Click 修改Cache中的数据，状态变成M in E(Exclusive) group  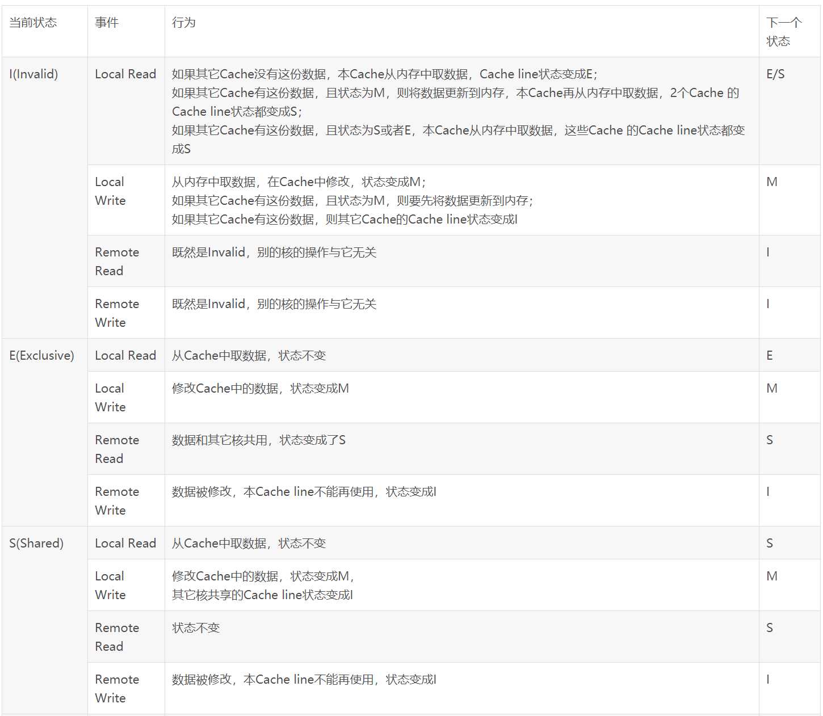[261, 389]
